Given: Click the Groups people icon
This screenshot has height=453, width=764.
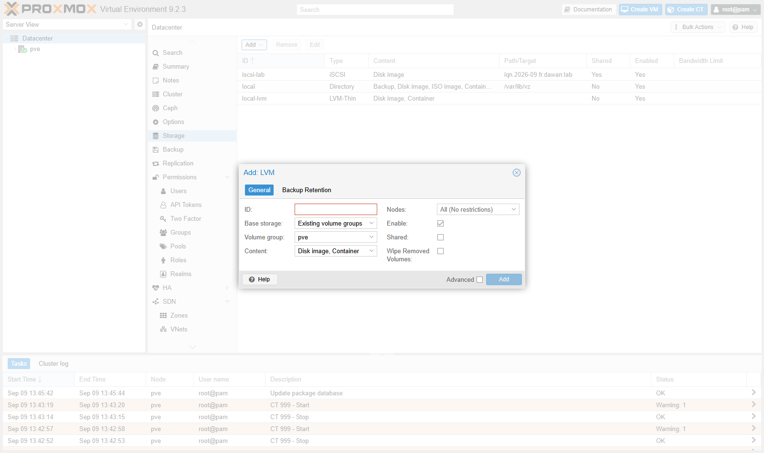Looking at the screenshot, I should coord(163,233).
